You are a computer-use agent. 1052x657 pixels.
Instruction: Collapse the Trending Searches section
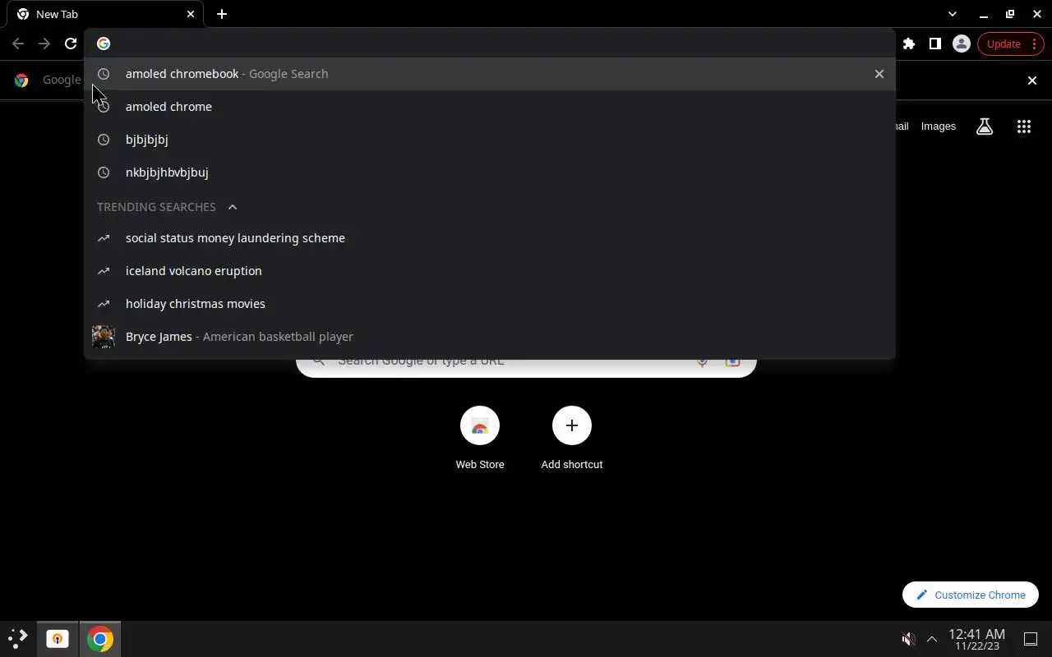(x=233, y=207)
